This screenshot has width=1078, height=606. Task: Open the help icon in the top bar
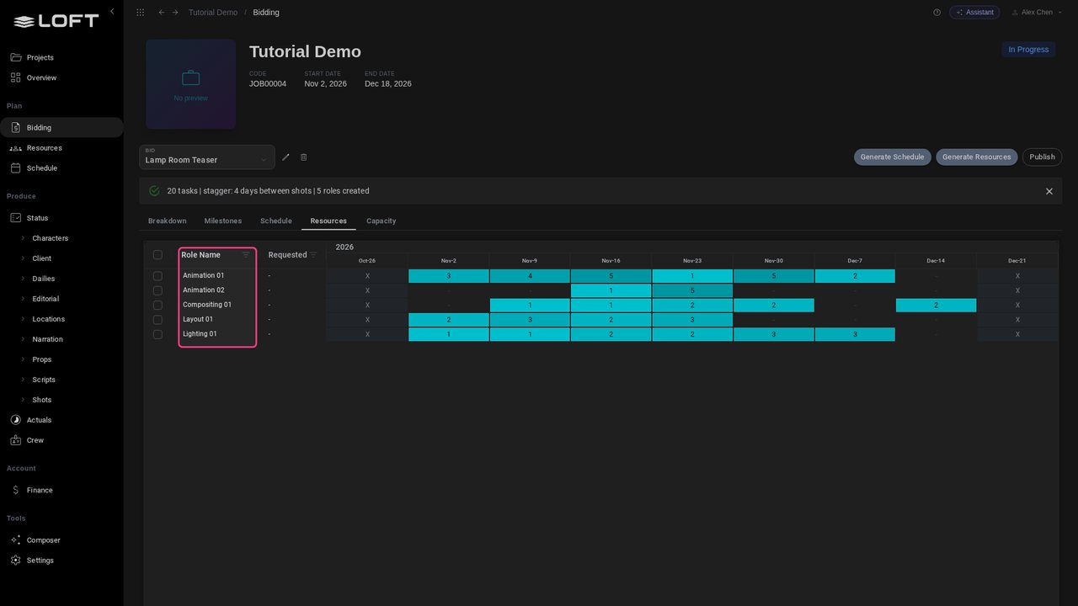[937, 13]
